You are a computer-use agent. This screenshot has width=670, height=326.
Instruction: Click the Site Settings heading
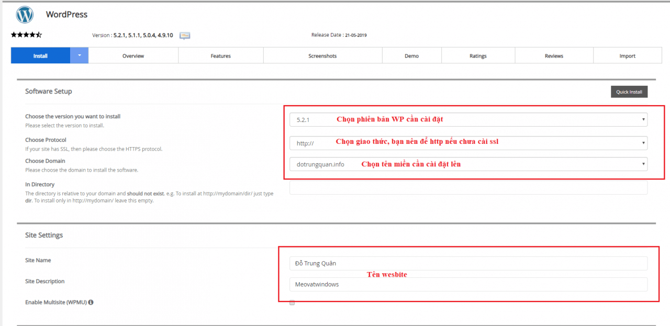click(44, 235)
